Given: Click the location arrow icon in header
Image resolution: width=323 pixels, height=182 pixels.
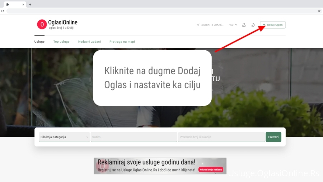Looking at the screenshot, I should click(198, 25).
